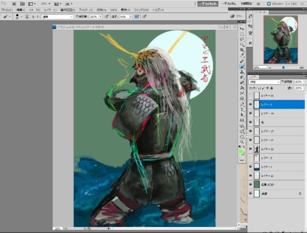
Task: Open layer blend mode dropdown
Action: 264,82
